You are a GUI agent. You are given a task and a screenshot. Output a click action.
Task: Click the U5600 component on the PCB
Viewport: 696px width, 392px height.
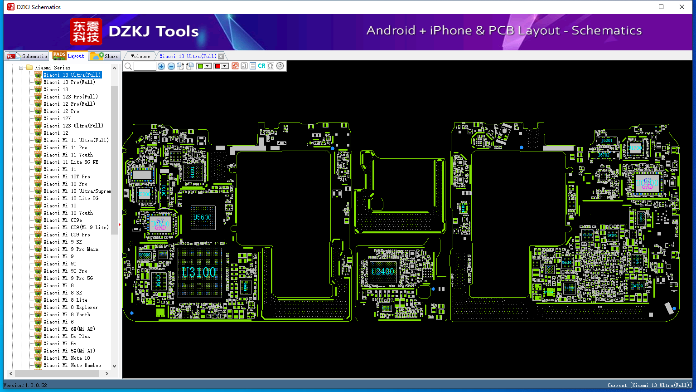203,217
